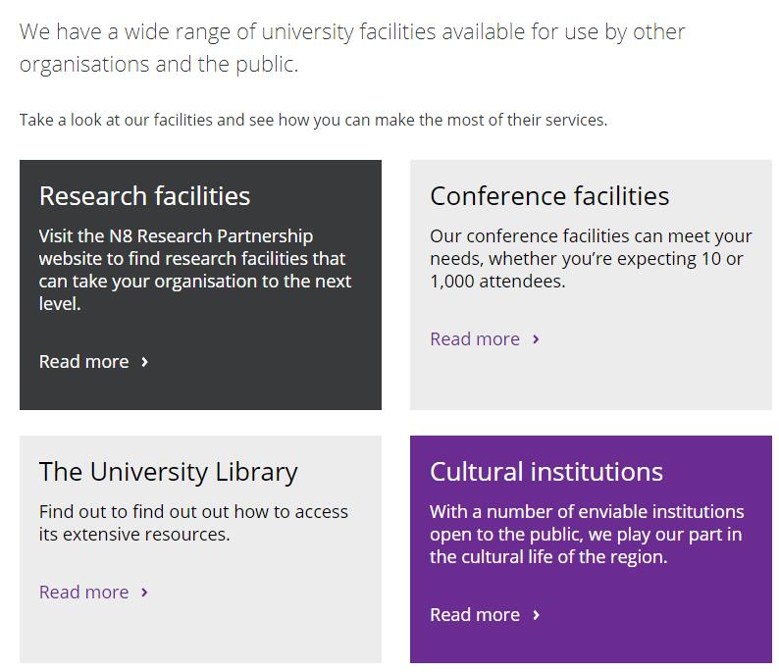Click the chevron arrow beside Conference facilities Read more

536,339
